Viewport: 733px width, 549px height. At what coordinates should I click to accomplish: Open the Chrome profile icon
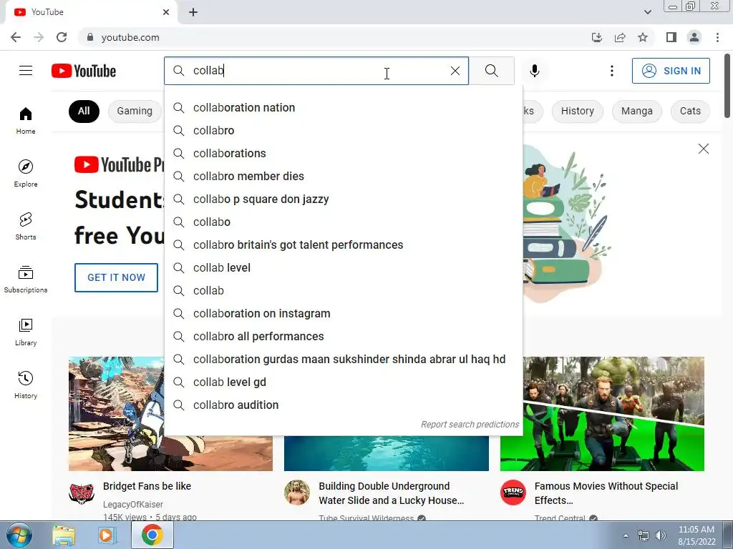[694, 37]
